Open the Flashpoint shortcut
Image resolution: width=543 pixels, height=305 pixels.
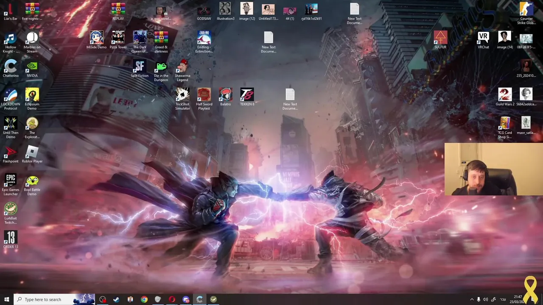click(11, 154)
